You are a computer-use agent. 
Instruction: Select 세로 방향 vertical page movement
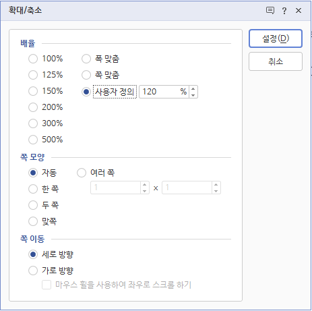(x=33, y=254)
